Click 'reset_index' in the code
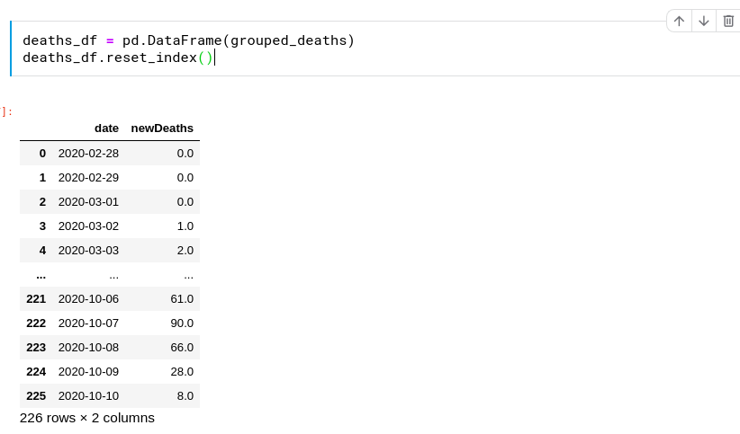The width and height of the screenshot is (740, 434). 151,58
